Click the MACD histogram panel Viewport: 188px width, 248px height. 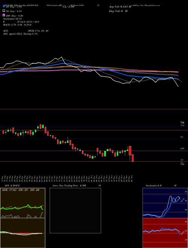(23, 233)
